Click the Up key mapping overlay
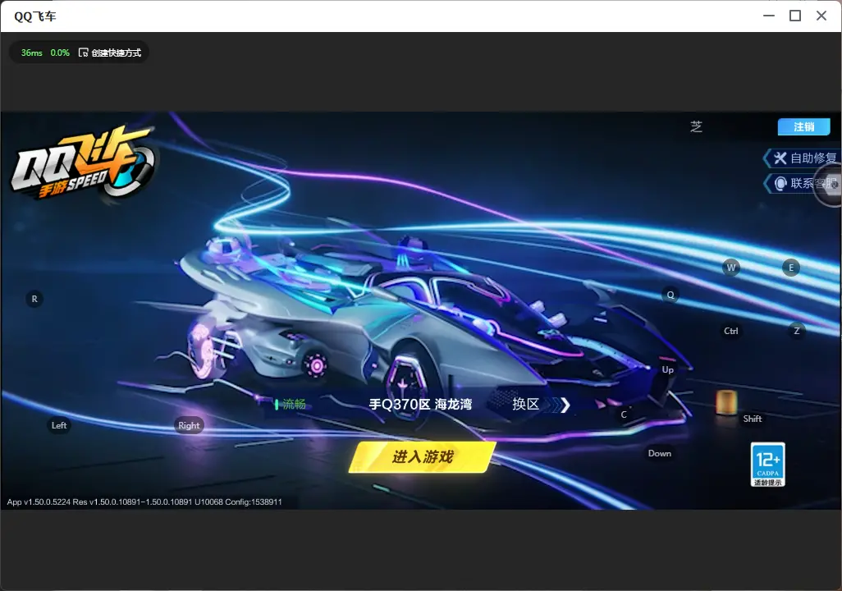 [x=667, y=369]
